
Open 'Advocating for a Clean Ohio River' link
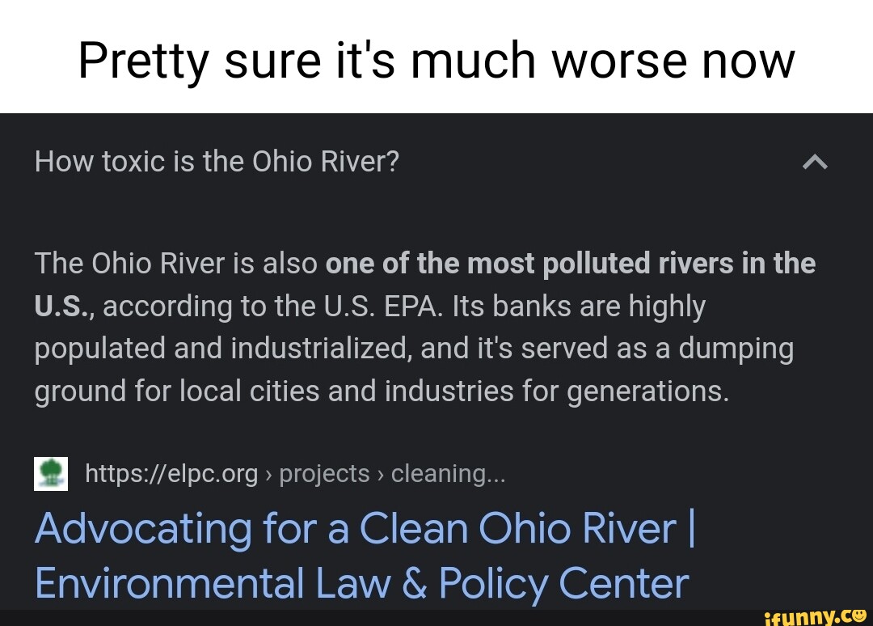[364, 528]
